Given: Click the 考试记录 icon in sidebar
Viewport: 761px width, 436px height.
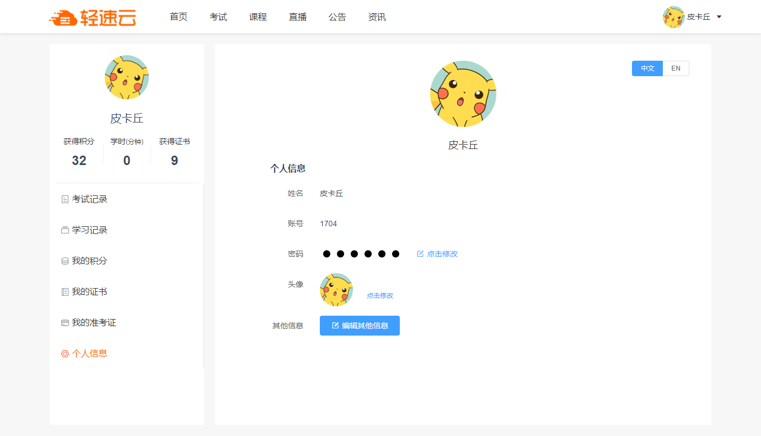Looking at the screenshot, I should [65, 199].
